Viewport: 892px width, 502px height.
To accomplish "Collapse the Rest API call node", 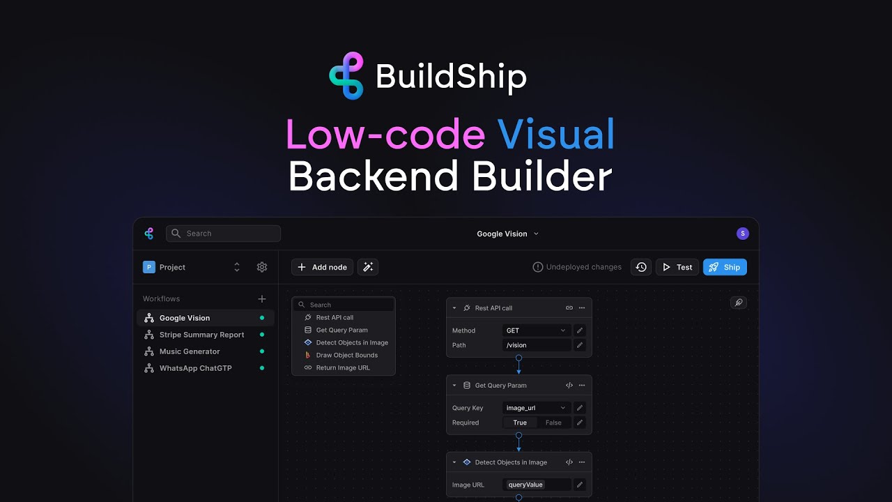I will [x=454, y=308].
